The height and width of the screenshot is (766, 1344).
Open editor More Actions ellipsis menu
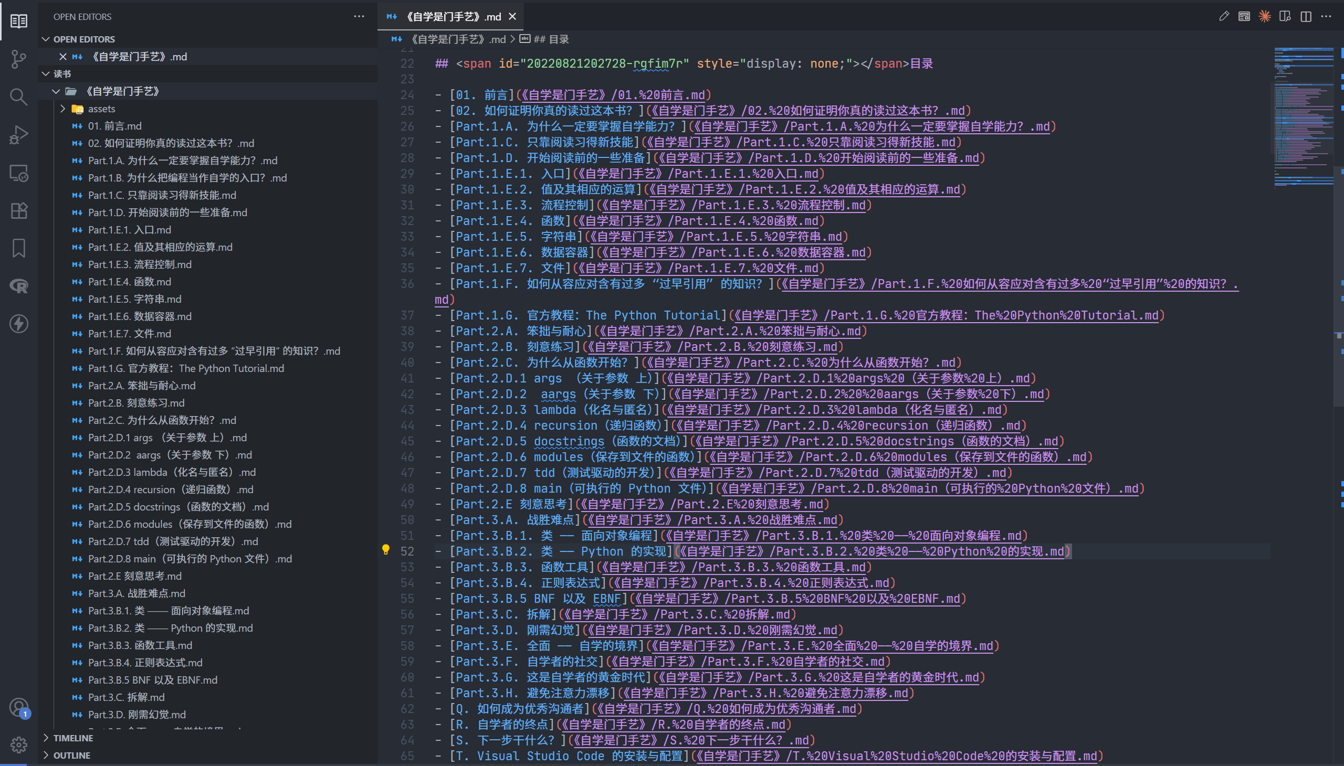pos(1326,16)
